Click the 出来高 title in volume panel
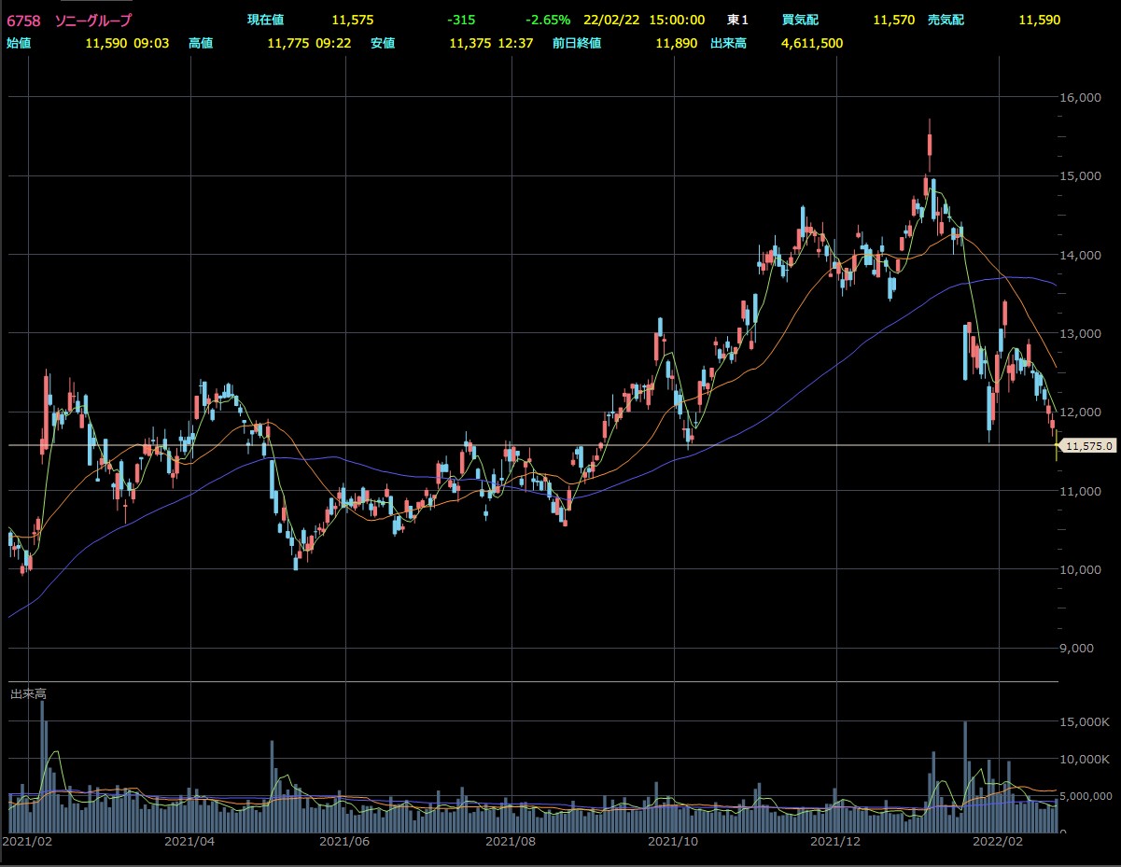The height and width of the screenshot is (867, 1121). 27,694
